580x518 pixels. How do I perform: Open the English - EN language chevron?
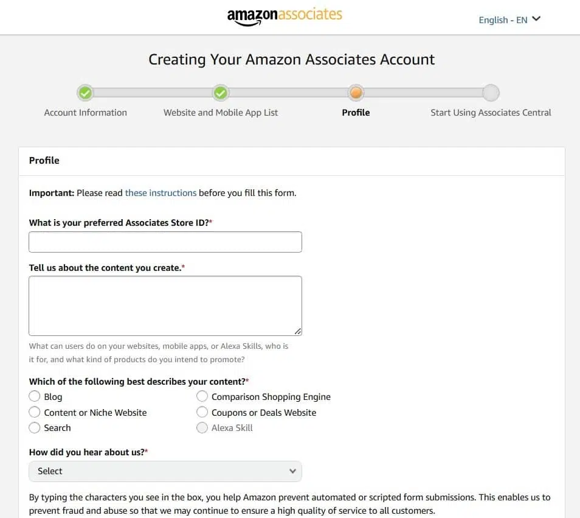(x=536, y=19)
